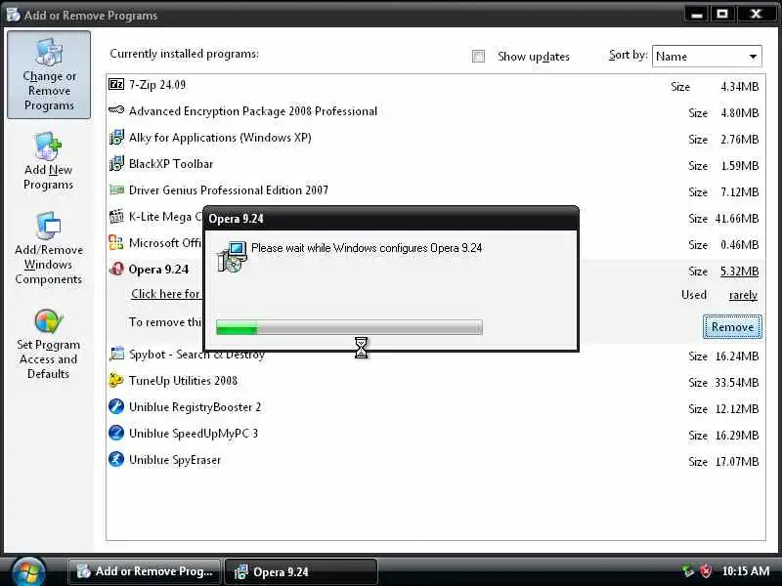The image size is (782, 586).
Task: Click the Opera 9.24 red icon
Action: [116, 270]
